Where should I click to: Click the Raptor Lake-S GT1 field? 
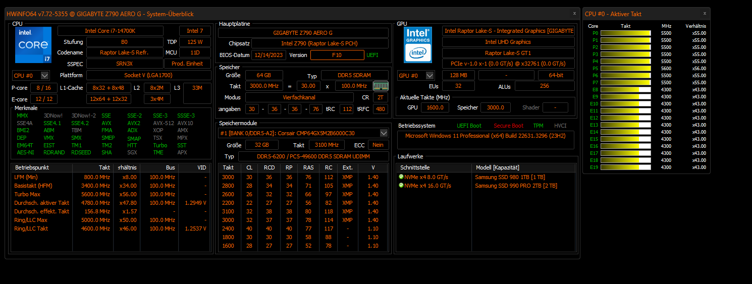click(508, 53)
